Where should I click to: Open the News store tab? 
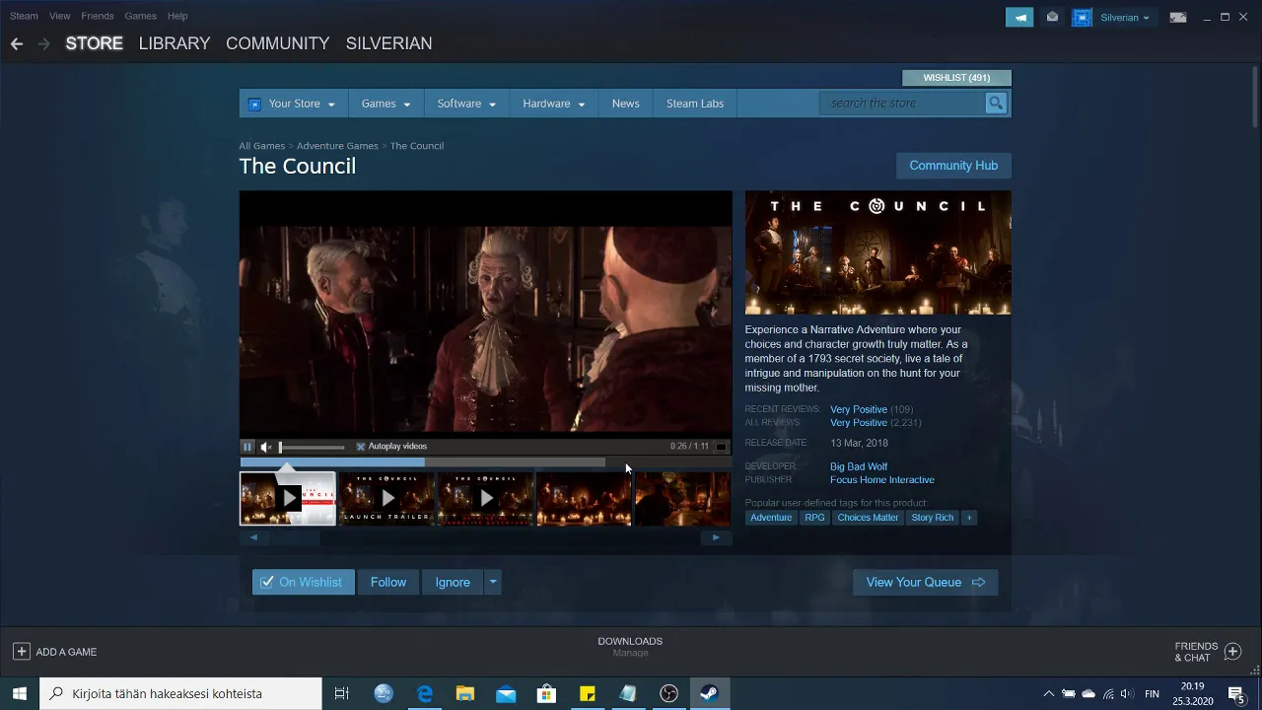tap(625, 104)
